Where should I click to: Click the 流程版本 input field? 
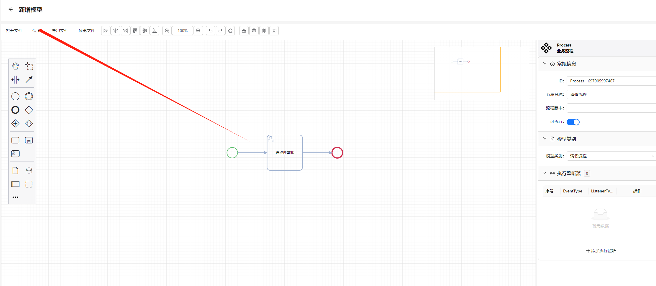[611, 108]
